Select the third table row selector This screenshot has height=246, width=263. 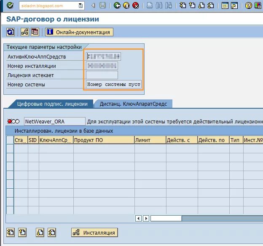click(10, 166)
